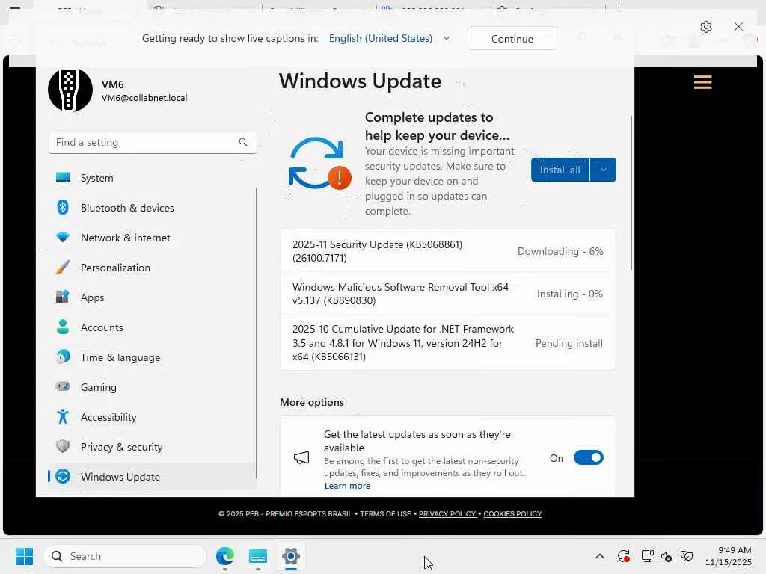Open the yellow hamburger menu on webpage
The image size is (766, 574).
tap(702, 82)
